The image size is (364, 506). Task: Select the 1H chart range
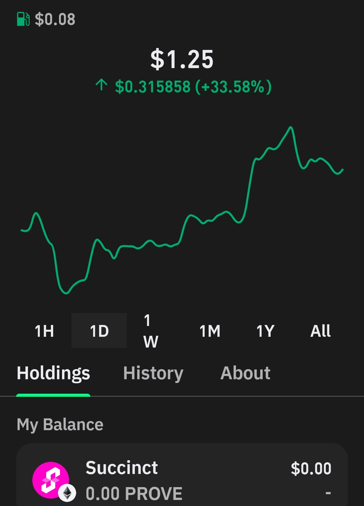(x=44, y=331)
